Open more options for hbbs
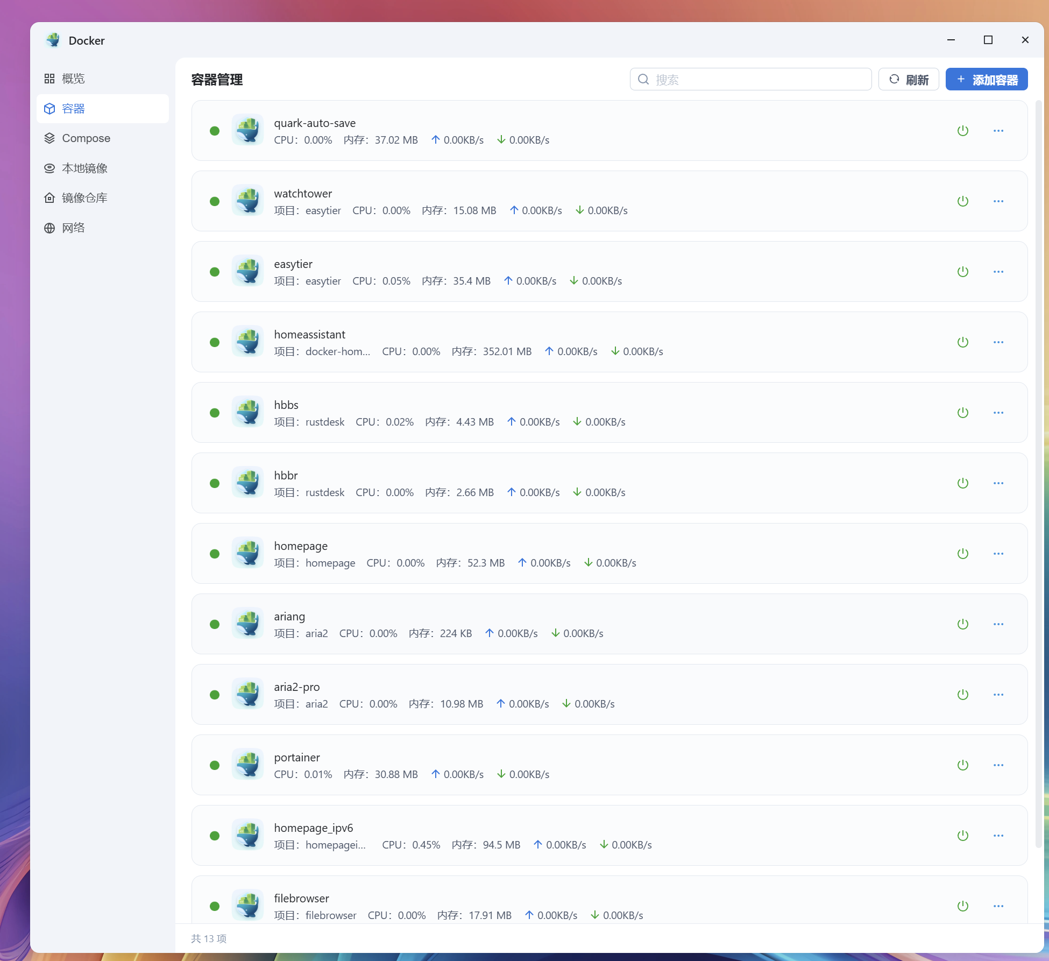1049x961 pixels. click(998, 413)
